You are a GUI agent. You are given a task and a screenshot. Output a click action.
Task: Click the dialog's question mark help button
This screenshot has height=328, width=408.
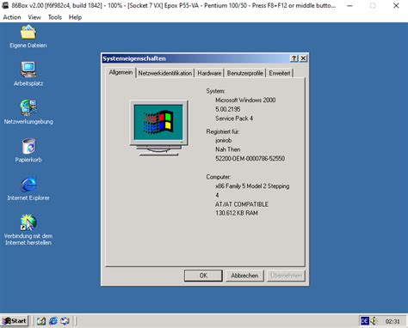pos(294,58)
